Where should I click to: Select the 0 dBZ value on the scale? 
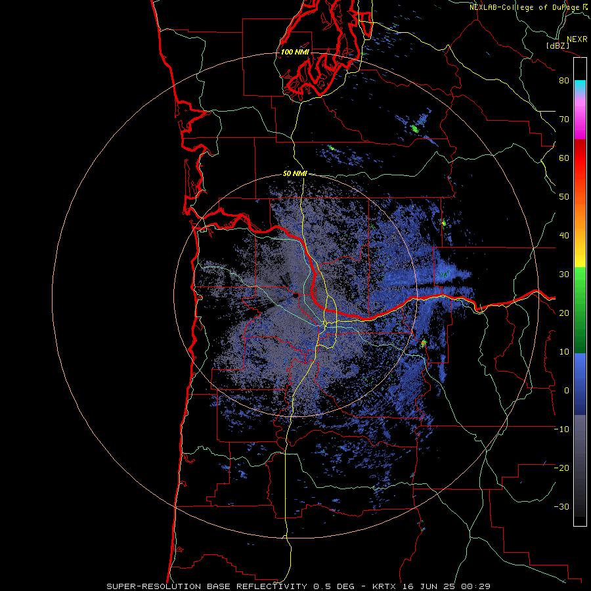click(x=567, y=391)
